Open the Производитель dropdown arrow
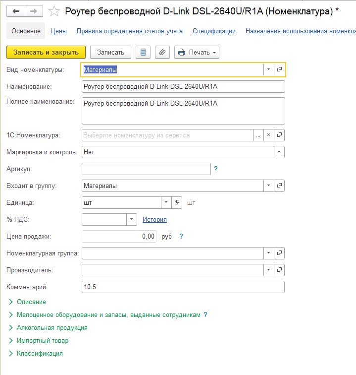This screenshot has width=356, height=375. tap(269, 270)
